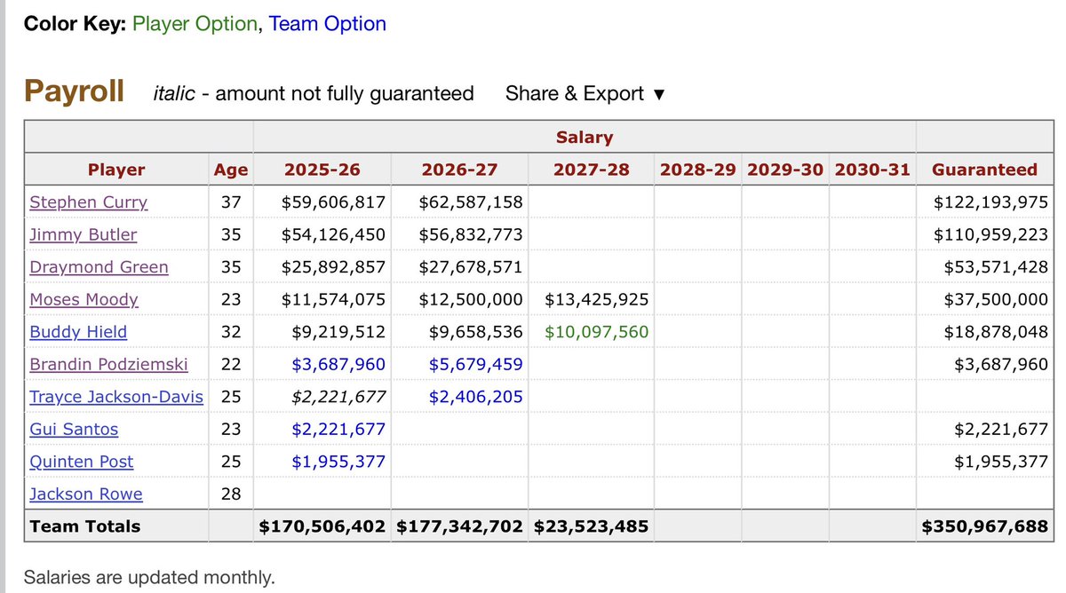
Task: Select the $23,523,485 team total
Action: click(591, 526)
